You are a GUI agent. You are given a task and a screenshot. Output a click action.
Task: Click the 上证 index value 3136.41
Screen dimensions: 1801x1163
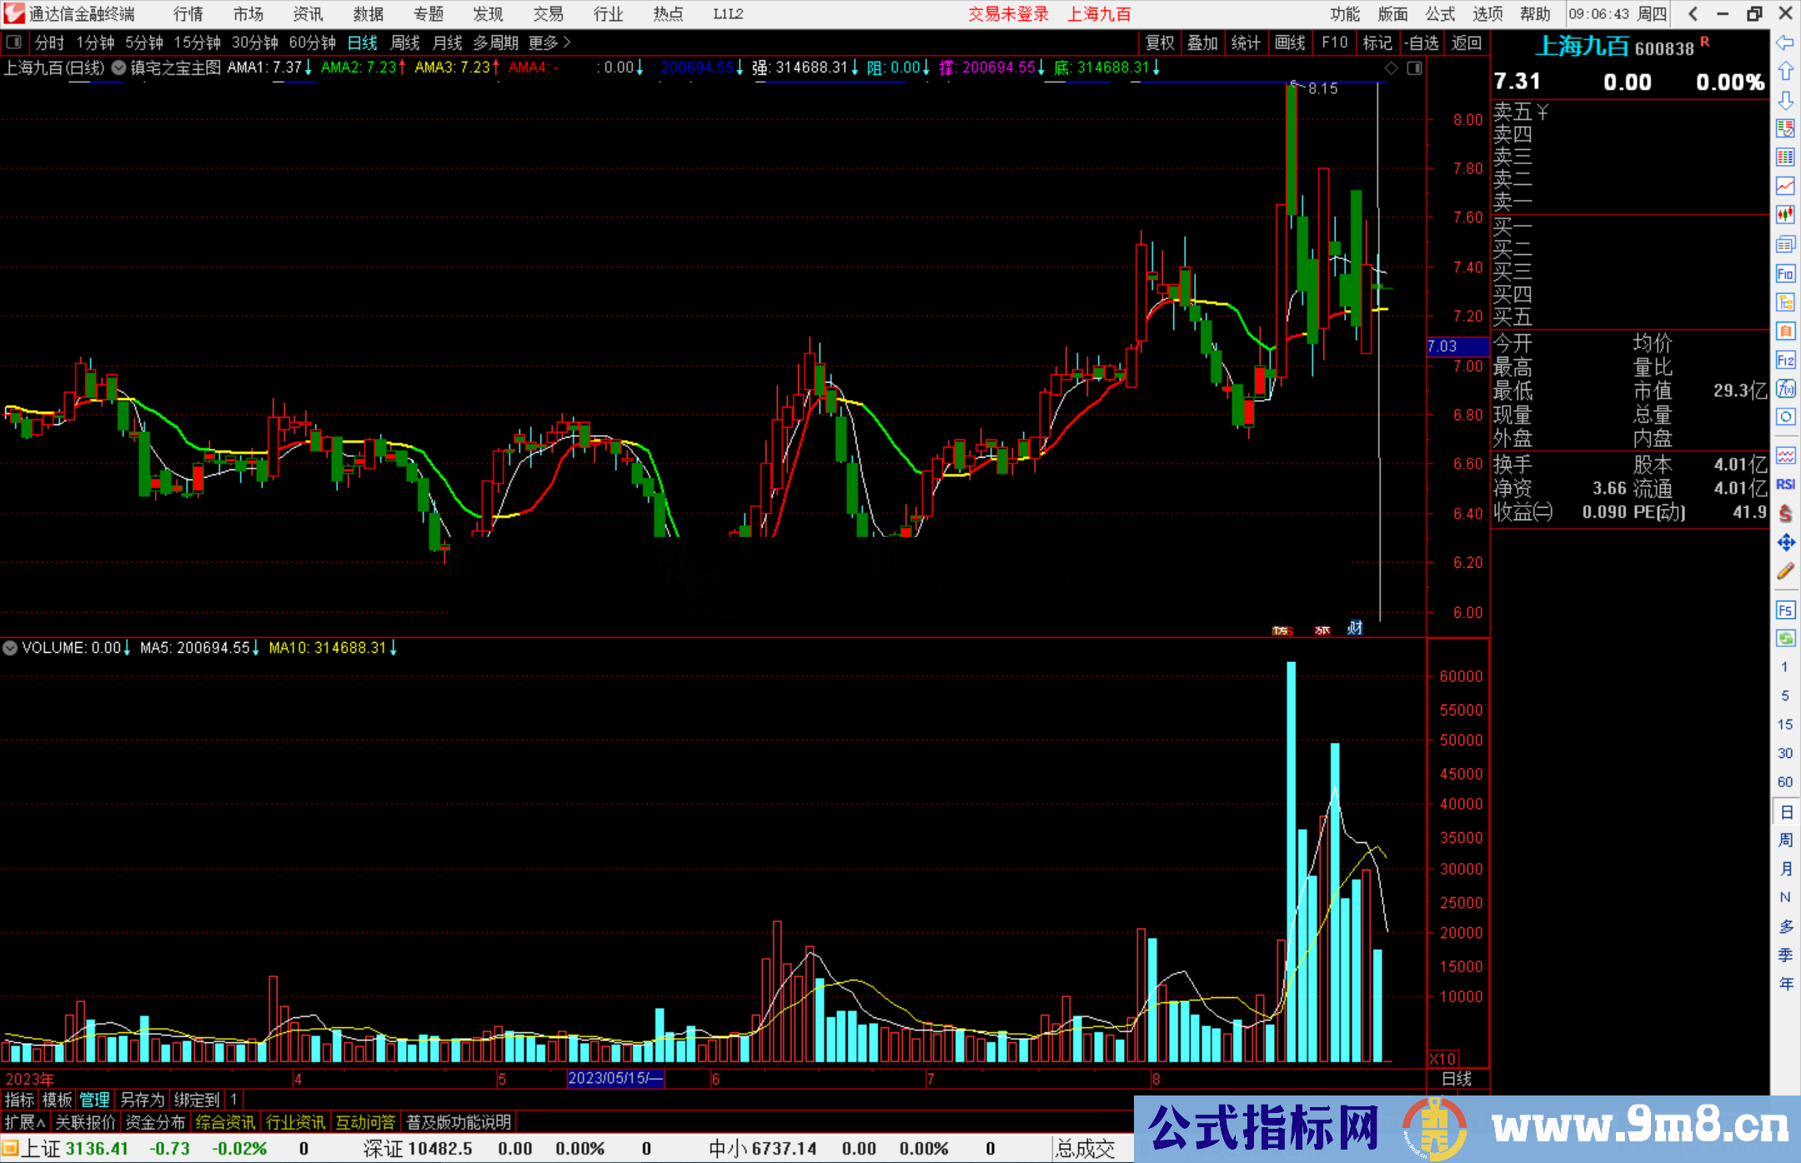pos(98,1149)
